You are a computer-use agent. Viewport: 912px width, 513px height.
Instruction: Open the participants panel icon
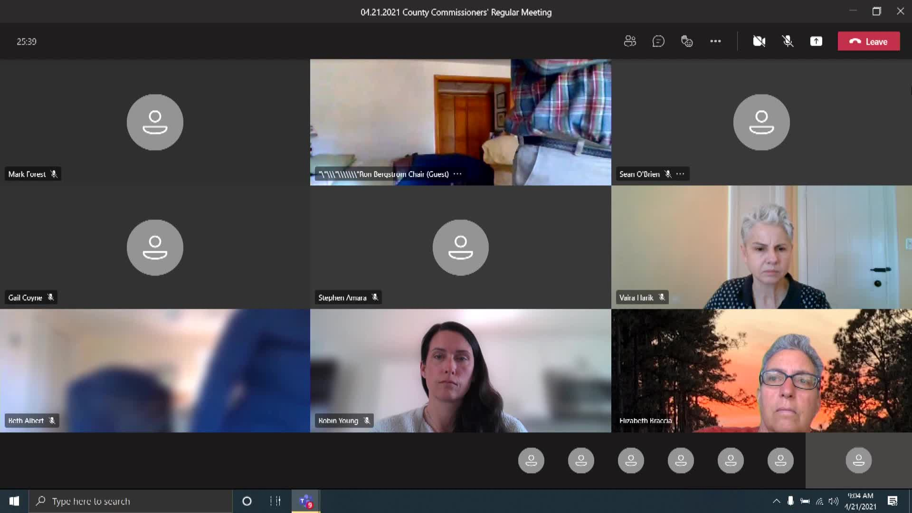630,41
